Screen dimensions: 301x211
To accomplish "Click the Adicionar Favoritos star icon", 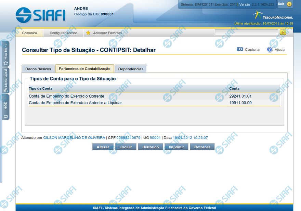I will tap(88, 33).
